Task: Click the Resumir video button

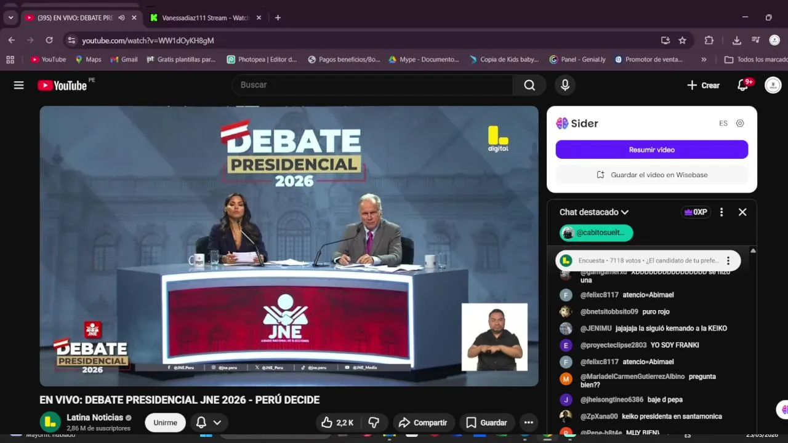Action: coord(652,150)
